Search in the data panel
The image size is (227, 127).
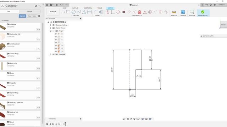[39, 6]
